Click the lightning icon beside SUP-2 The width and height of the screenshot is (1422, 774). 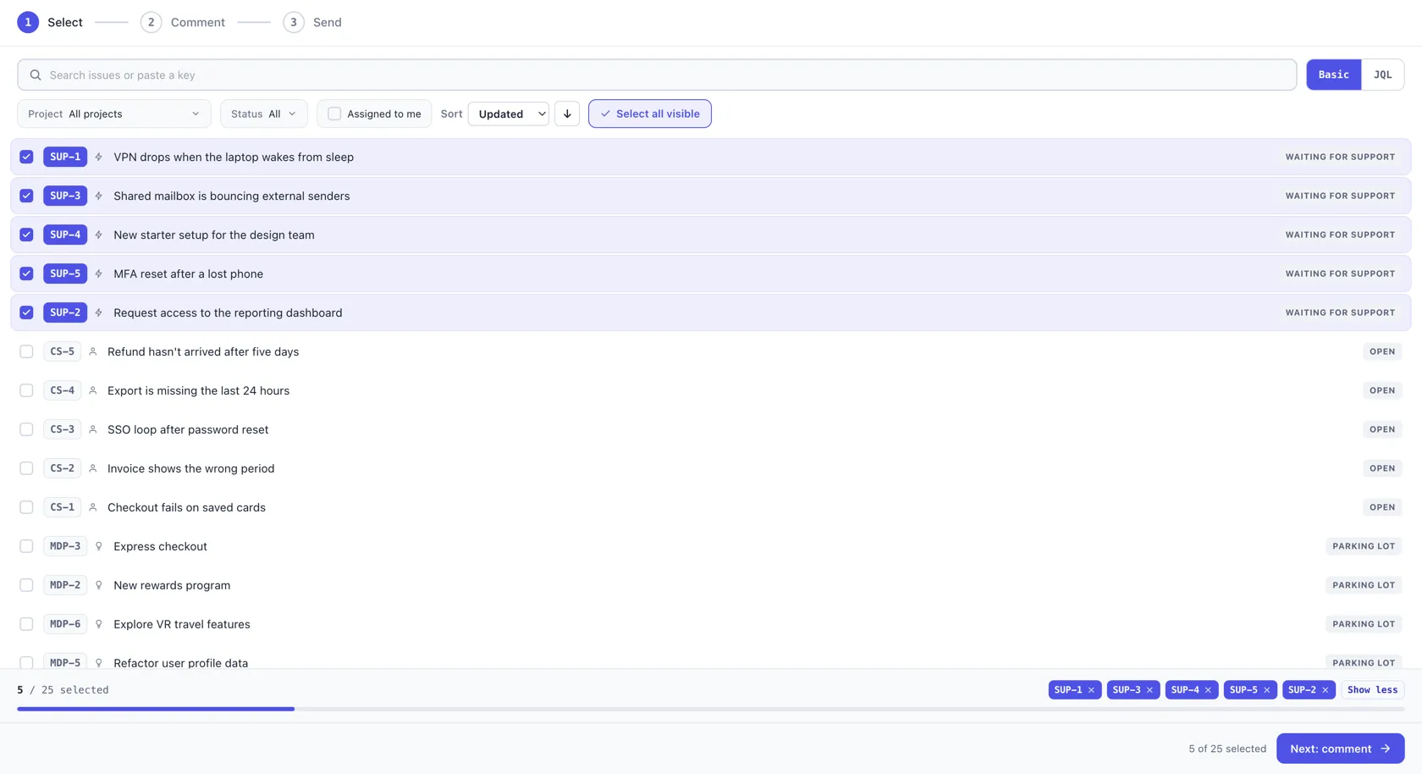[99, 312]
